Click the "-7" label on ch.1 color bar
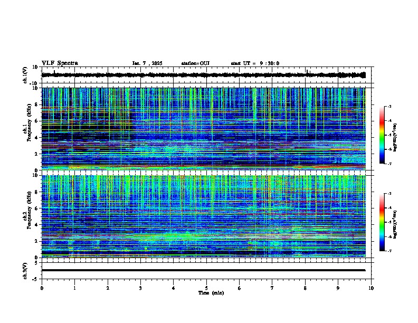The width and height of the screenshot is (418, 323). tap(389, 164)
